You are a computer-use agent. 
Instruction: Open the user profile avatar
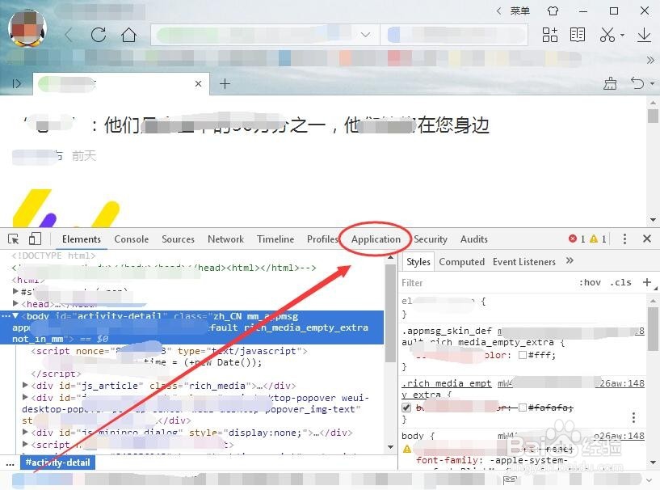click(x=27, y=28)
